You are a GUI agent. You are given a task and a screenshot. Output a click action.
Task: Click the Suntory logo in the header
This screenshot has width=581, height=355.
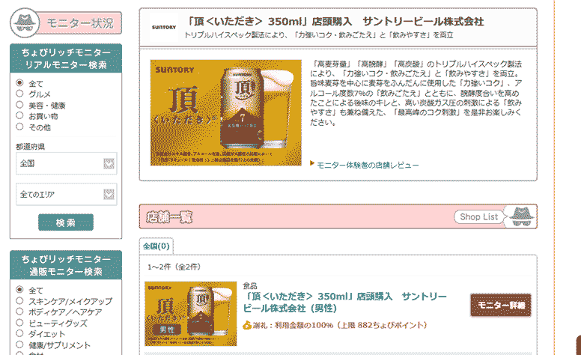point(164,27)
